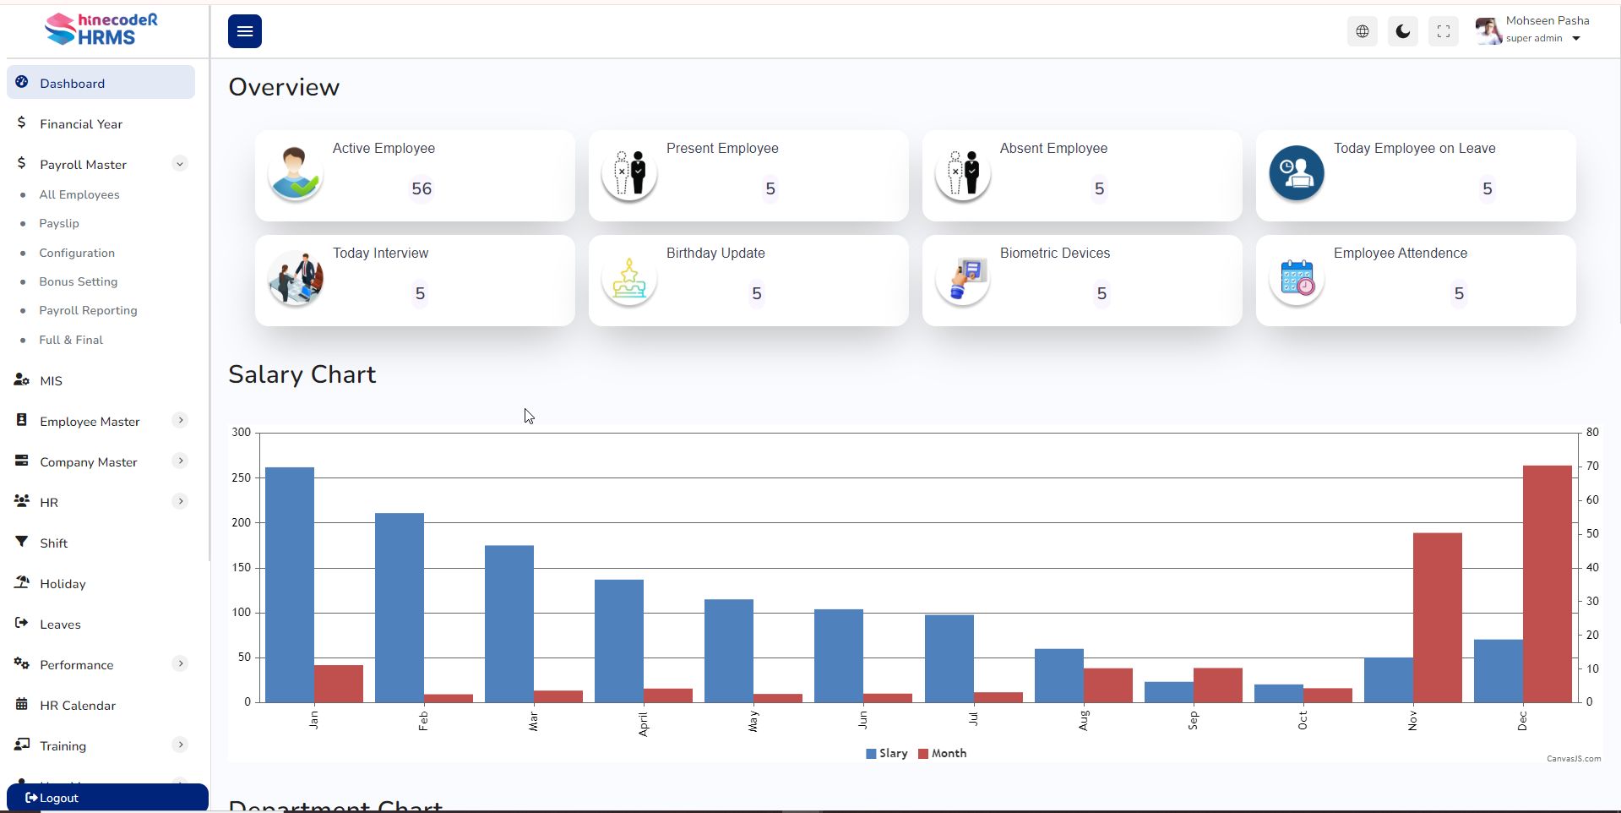Click the hinecodeR HRMS logo
The height and width of the screenshot is (813, 1621).
click(x=101, y=29)
